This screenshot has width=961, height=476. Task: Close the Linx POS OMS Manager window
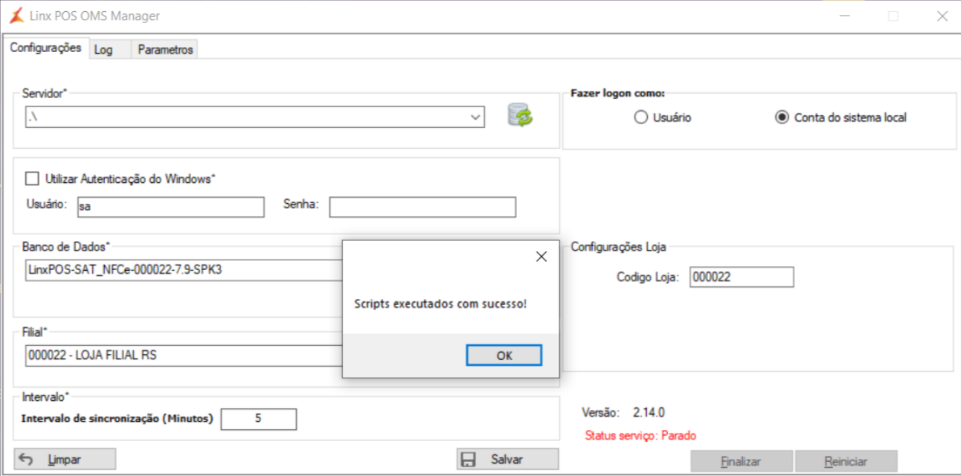point(942,16)
